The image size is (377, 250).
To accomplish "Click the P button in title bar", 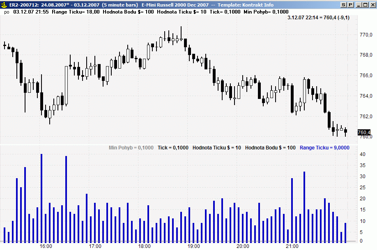I will click(350, 5).
